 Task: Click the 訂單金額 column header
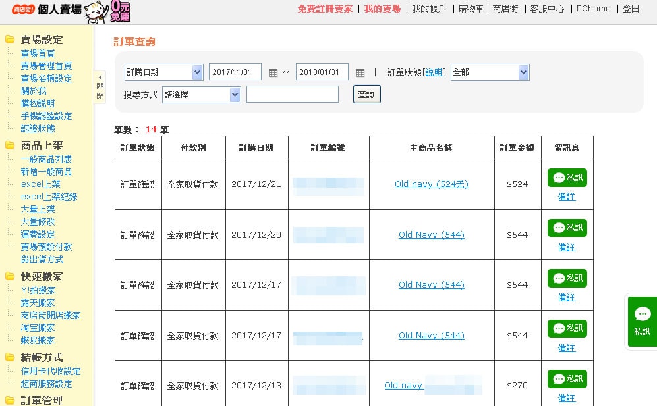point(517,148)
